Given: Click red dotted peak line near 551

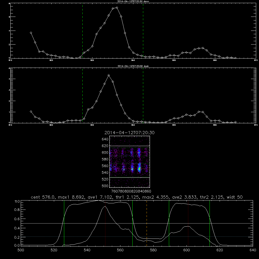Looking at the screenshot, I should (x=105, y=223).
